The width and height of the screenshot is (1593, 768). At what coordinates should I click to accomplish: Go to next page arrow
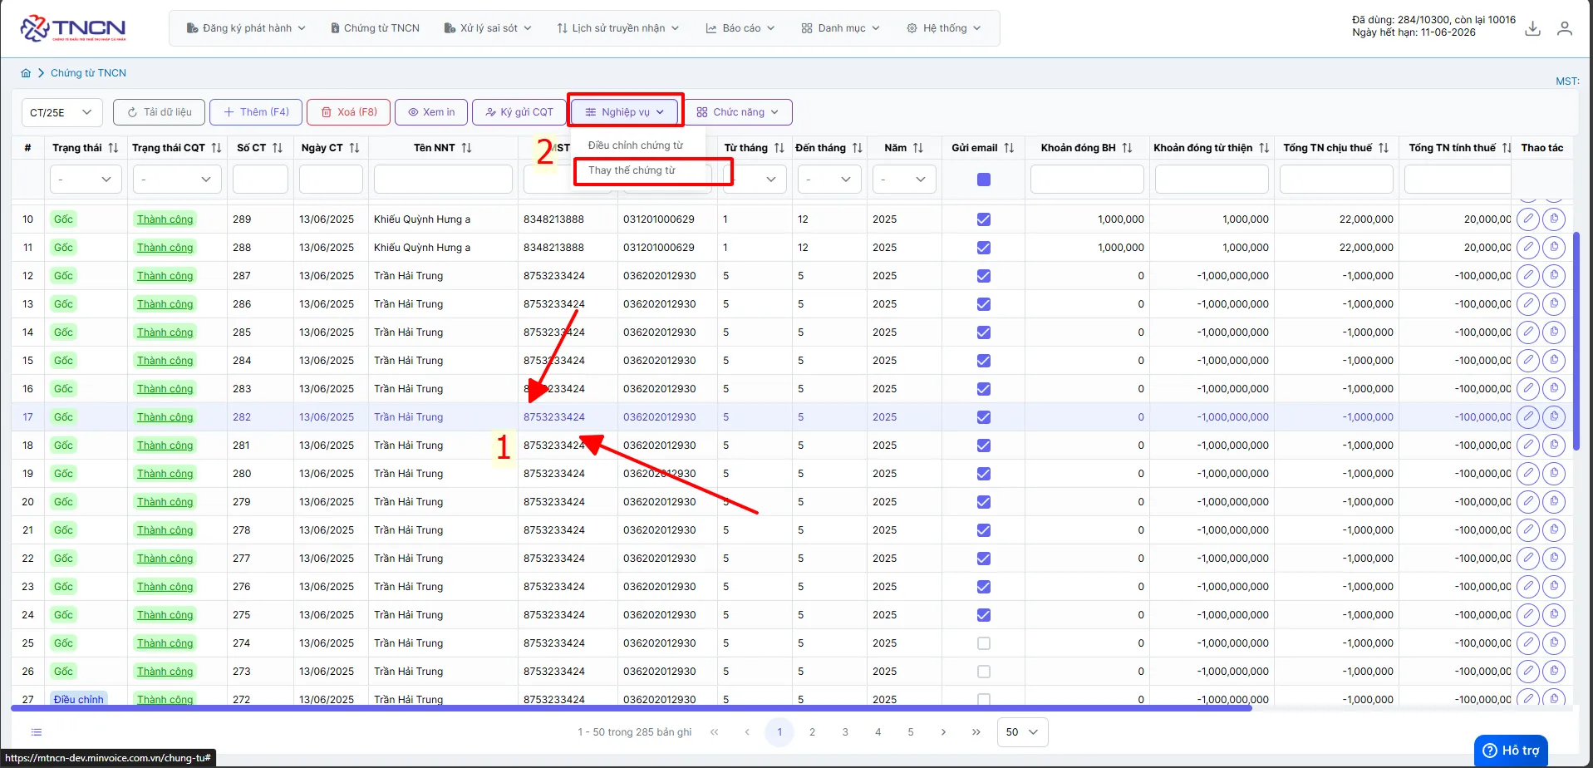pos(943,732)
